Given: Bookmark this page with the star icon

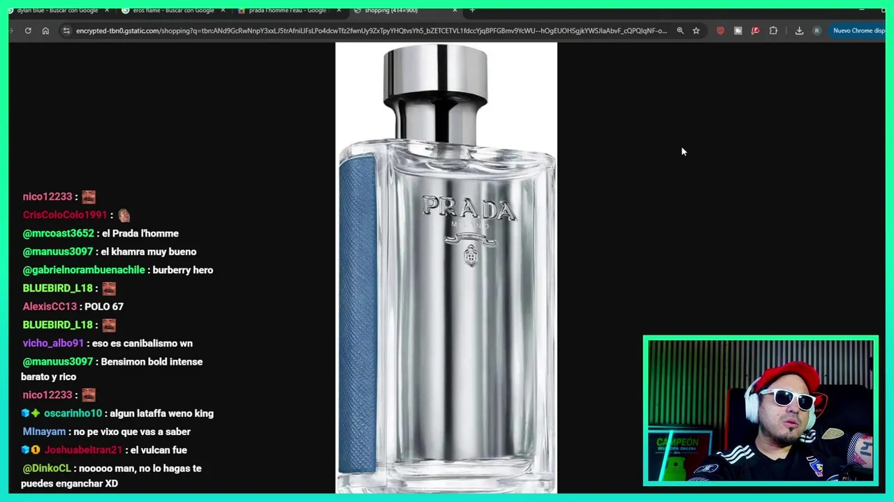Looking at the screenshot, I should point(696,31).
